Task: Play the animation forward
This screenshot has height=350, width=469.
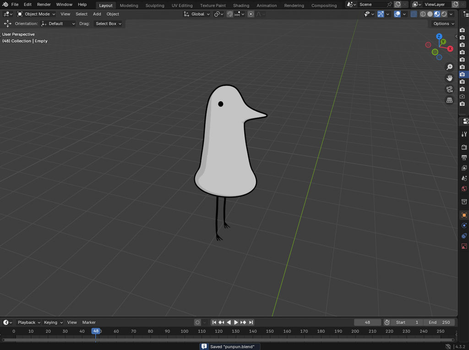Action: [236, 322]
